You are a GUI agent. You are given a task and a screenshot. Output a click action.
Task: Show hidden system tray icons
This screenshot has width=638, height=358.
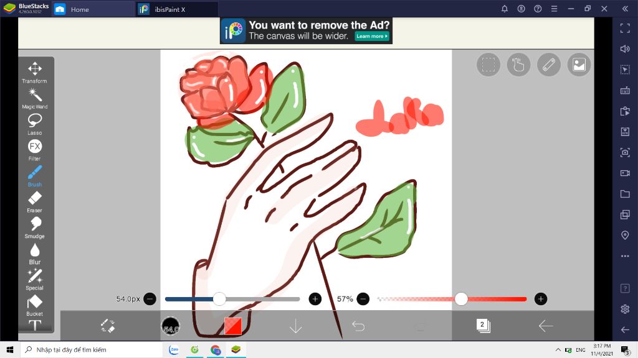558,350
